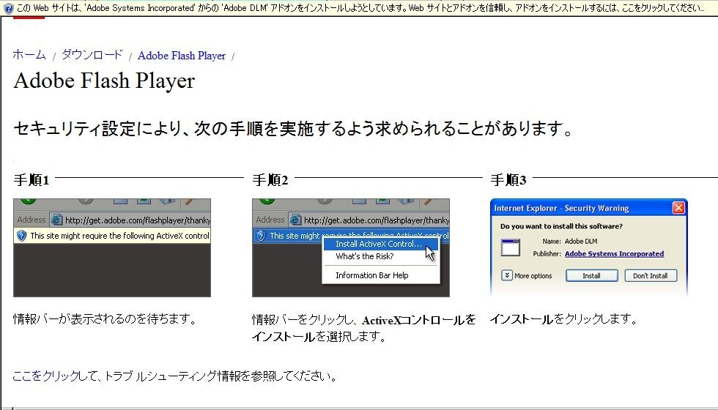718x410 pixels.
Task: Click the ここをクリック troubleshooting link
Action: pyautogui.click(x=45, y=376)
